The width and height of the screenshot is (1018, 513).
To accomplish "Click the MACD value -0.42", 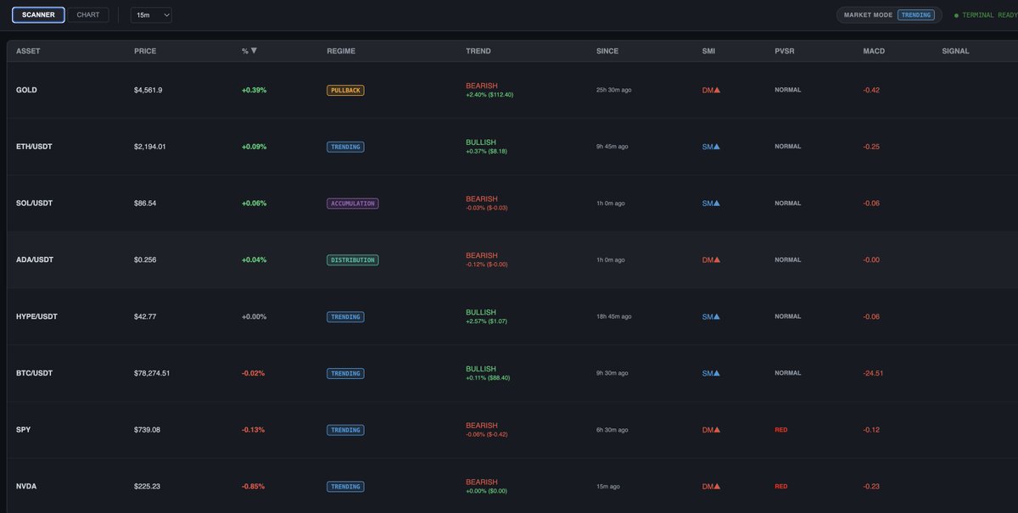I will click(871, 90).
